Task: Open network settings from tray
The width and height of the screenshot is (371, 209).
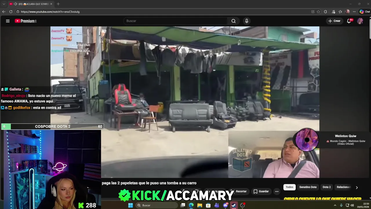Action: click(348, 205)
